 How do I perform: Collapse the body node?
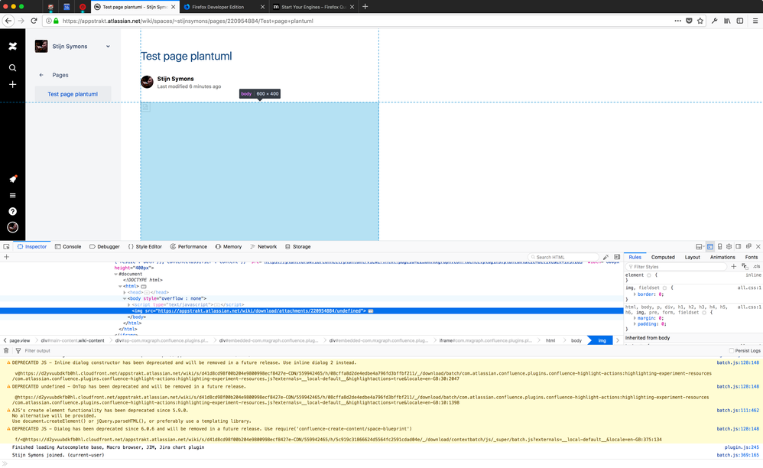click(x=125, y=298)
